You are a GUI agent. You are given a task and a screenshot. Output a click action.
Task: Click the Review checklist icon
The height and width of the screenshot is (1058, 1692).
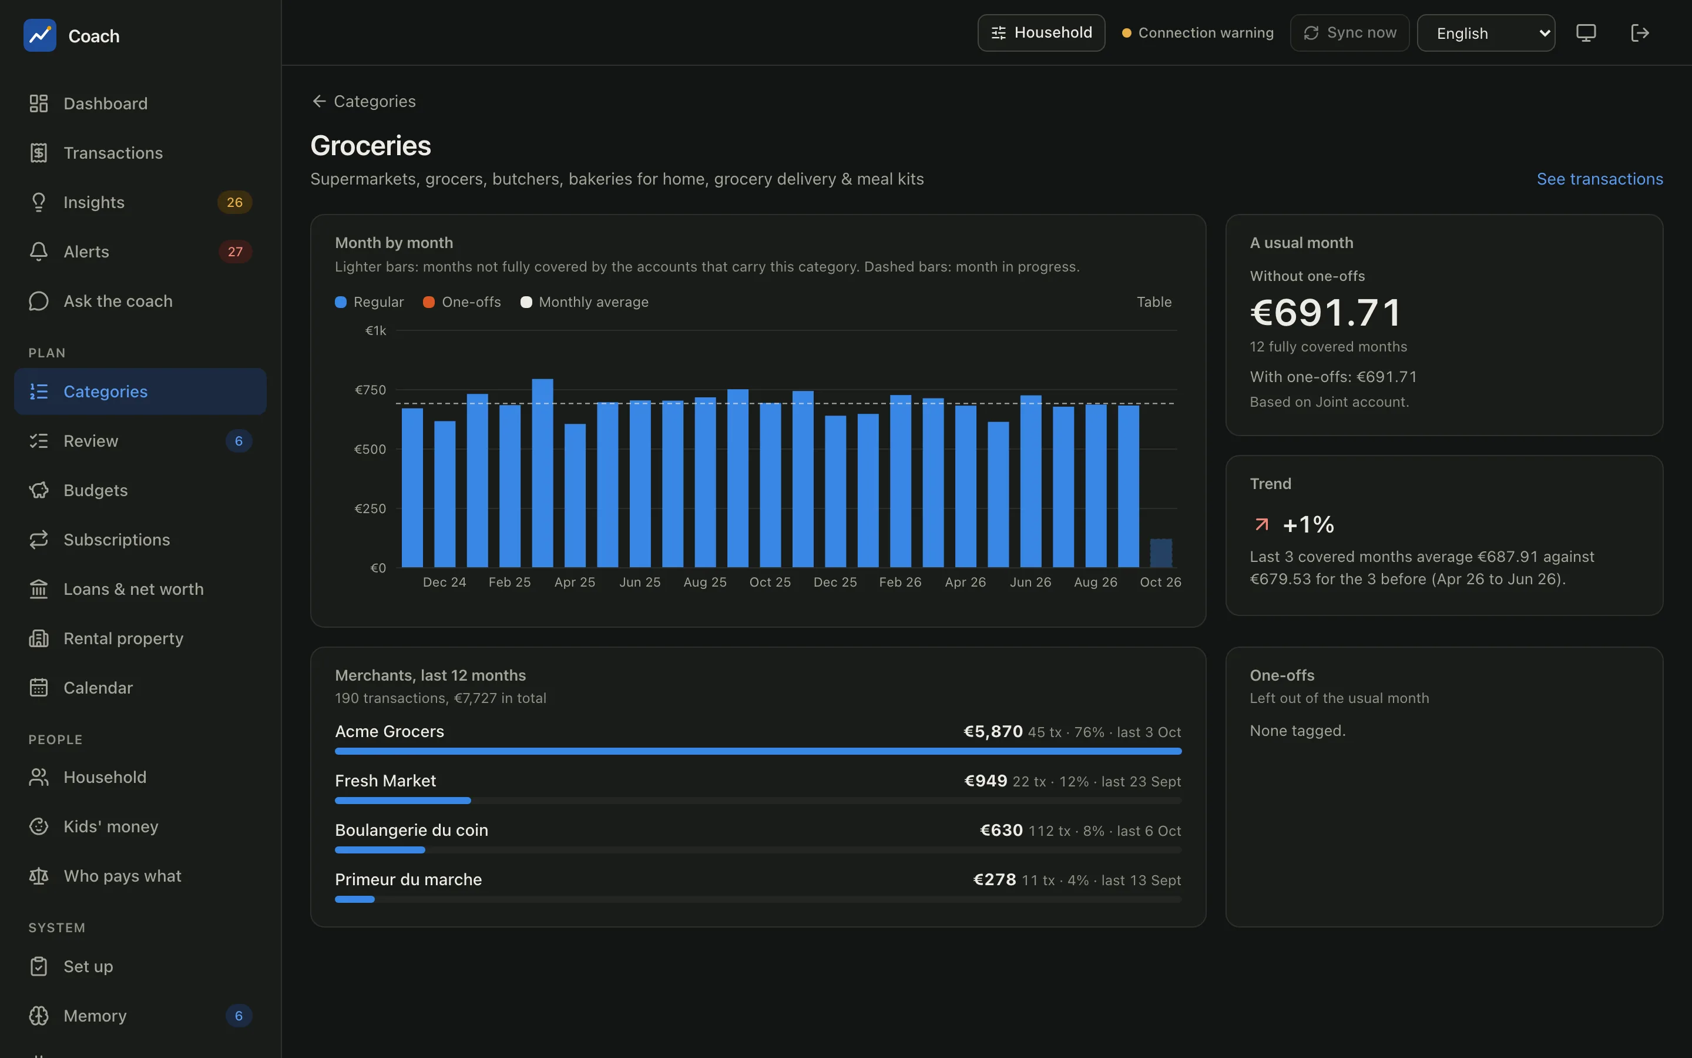(38, 441)
